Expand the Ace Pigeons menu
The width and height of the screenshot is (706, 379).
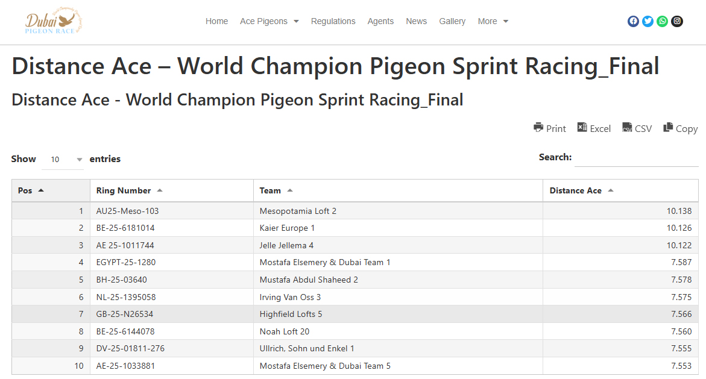[x=269, y=21]
